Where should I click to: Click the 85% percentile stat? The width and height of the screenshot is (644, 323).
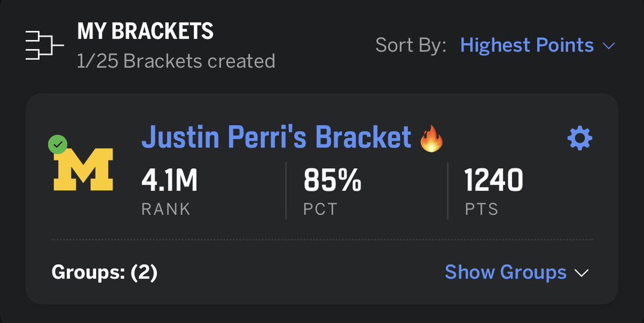[x=333, y=181]
